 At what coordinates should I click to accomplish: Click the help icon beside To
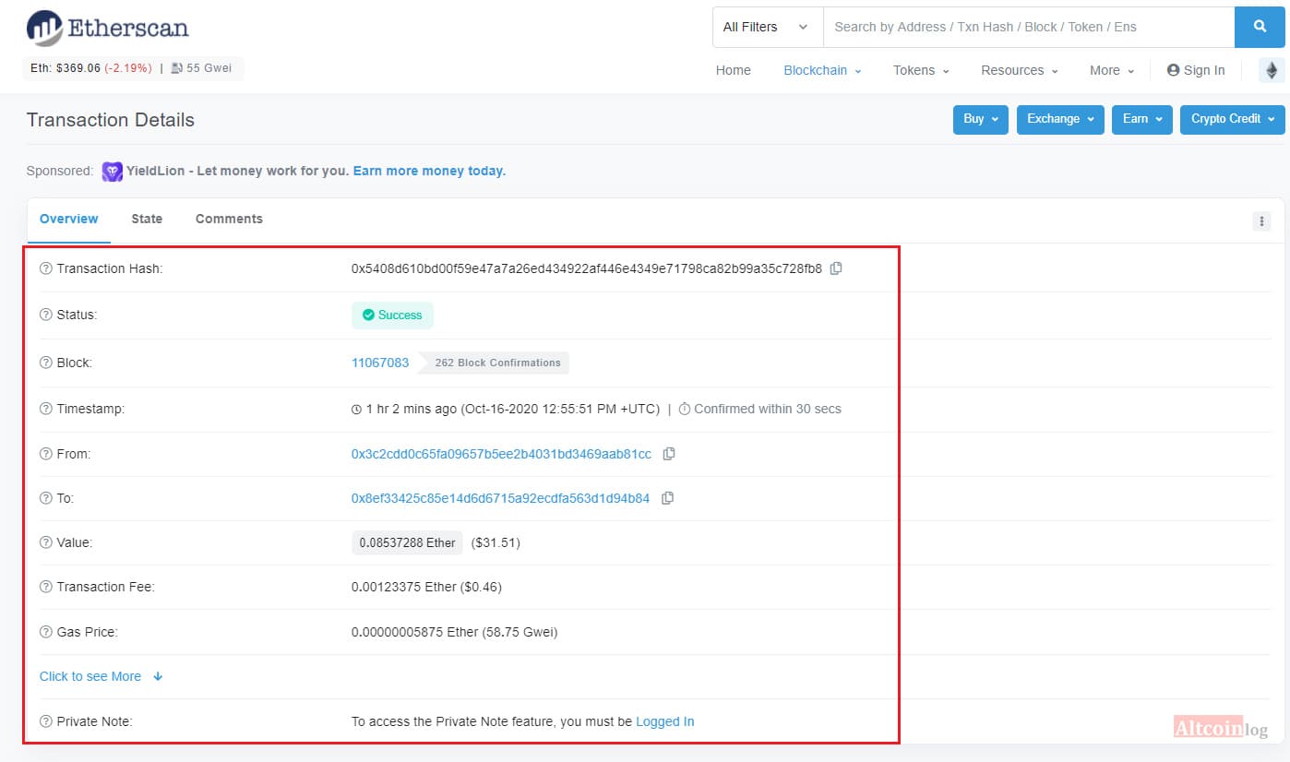[x=46, y=498]
